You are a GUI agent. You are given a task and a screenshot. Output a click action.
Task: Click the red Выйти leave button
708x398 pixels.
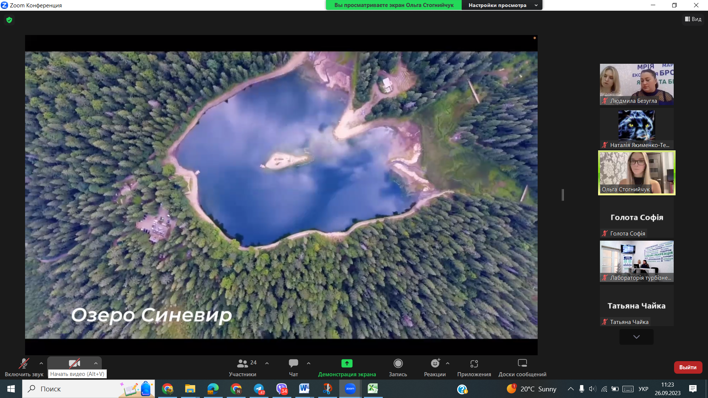pyautogui.click(x=688, y=367)
